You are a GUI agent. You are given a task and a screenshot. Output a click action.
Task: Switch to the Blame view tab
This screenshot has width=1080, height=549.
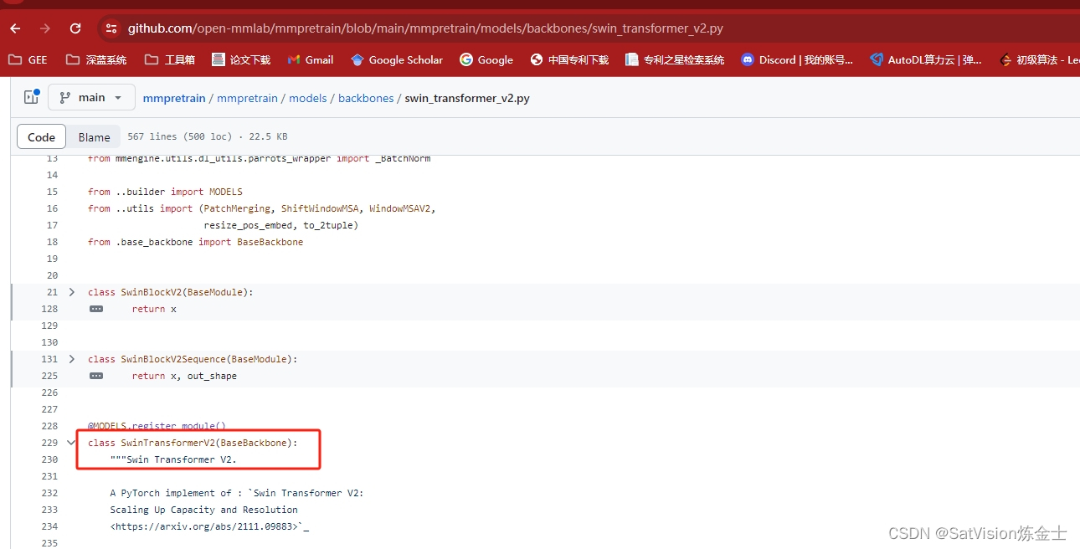pyautogui.click(x=94, y=137)
